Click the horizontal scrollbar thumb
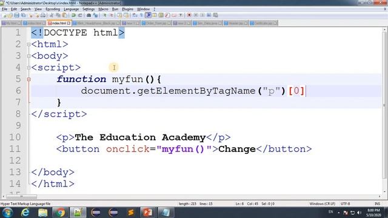Image resolution: width=388 pixels, height=218 pixels. pos(21,196)
